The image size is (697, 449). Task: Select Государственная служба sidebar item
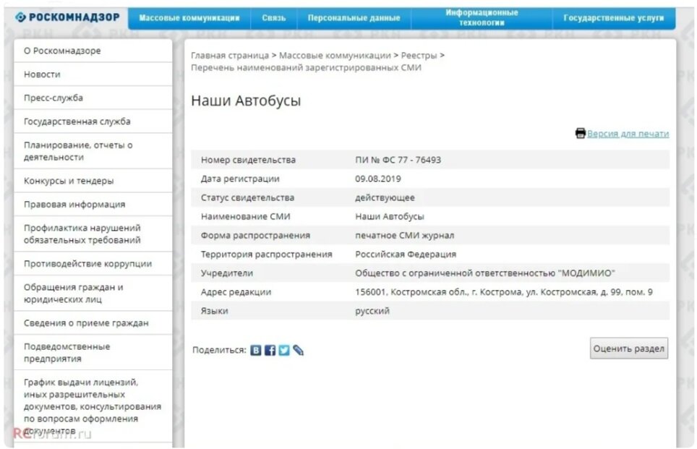coord(93,121)
